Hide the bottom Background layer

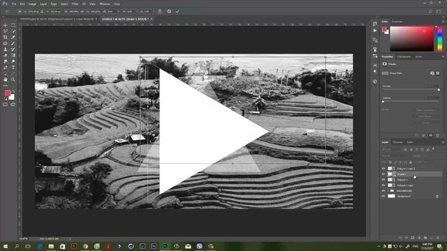[x=383, y=196]
